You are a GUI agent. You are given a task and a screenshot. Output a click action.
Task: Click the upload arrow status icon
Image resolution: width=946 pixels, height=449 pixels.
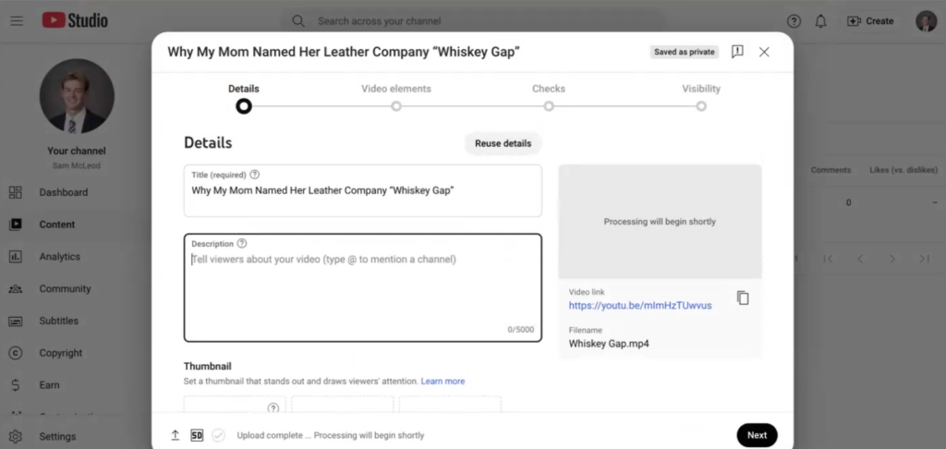pyautogui.click(x=175, y=435)
